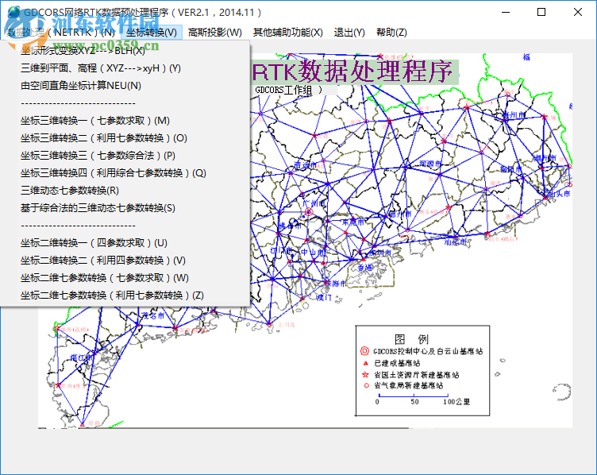Click the 100公里 scale bar label
Image resolution: width=597 pixels, height=475 pixels.
coord(456,402)
